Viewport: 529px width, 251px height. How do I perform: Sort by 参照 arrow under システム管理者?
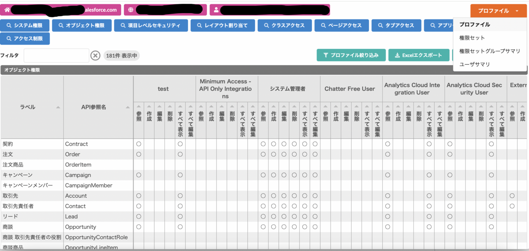click(x=263, y=106)
